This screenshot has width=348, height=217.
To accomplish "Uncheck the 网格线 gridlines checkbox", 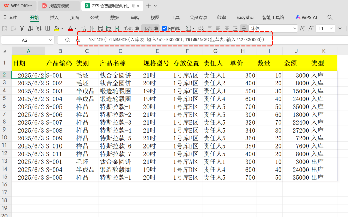I will [164, 28].
